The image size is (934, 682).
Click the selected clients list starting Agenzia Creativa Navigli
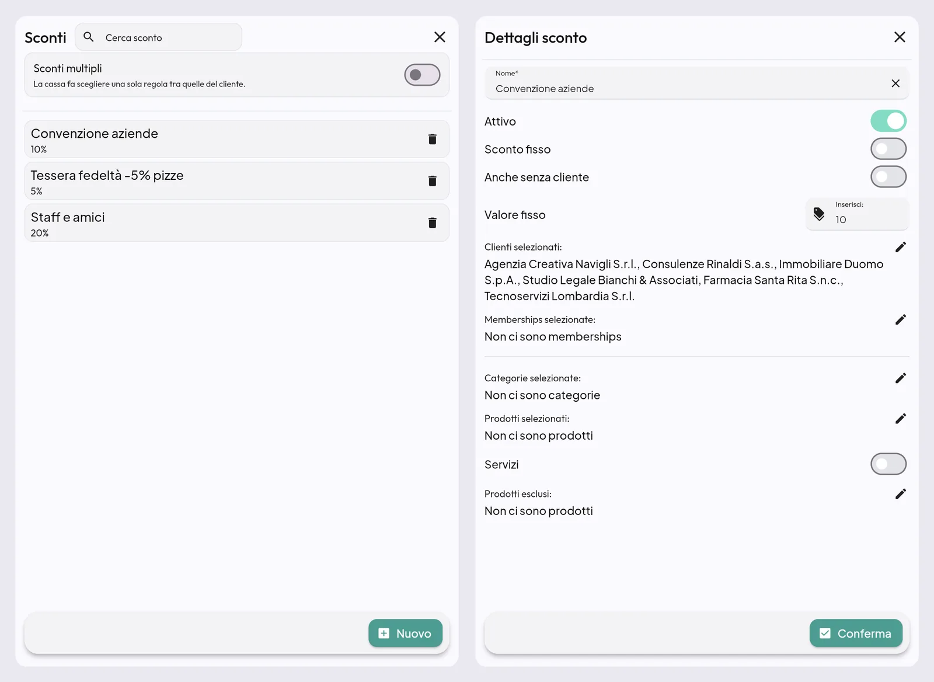[684, 280]
